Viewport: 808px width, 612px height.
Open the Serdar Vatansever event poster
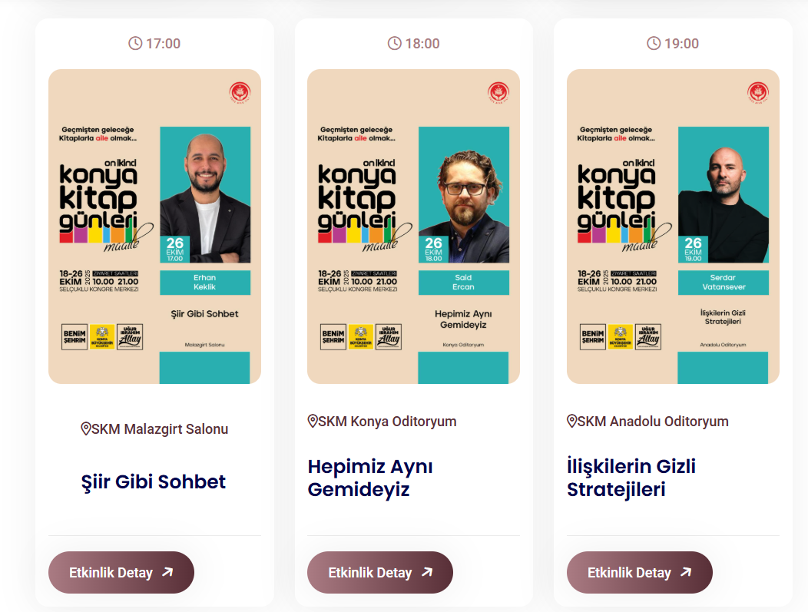[x=673, y=227]
